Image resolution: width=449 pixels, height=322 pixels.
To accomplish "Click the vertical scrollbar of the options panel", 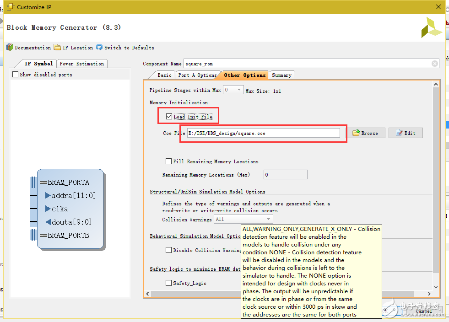I will click(436, 183).
